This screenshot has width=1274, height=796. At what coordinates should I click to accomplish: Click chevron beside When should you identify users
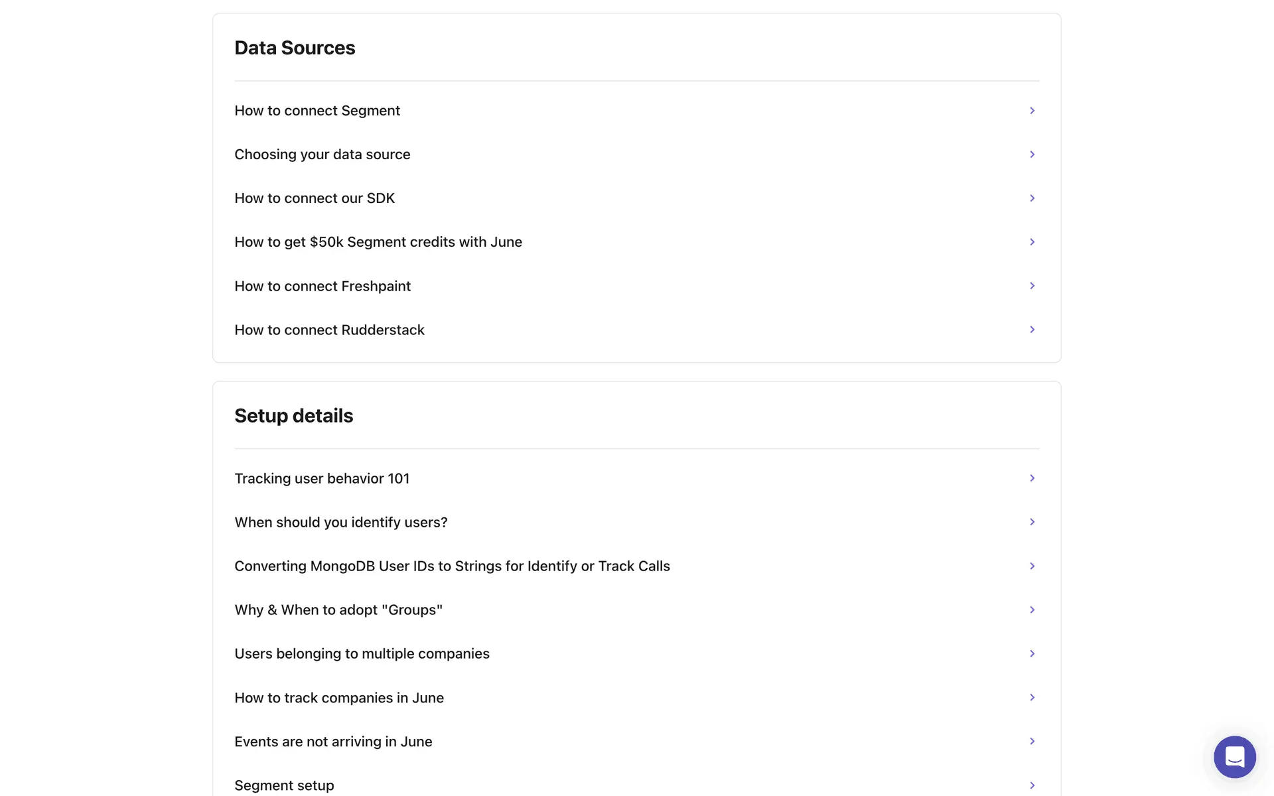click(1032, 522)
